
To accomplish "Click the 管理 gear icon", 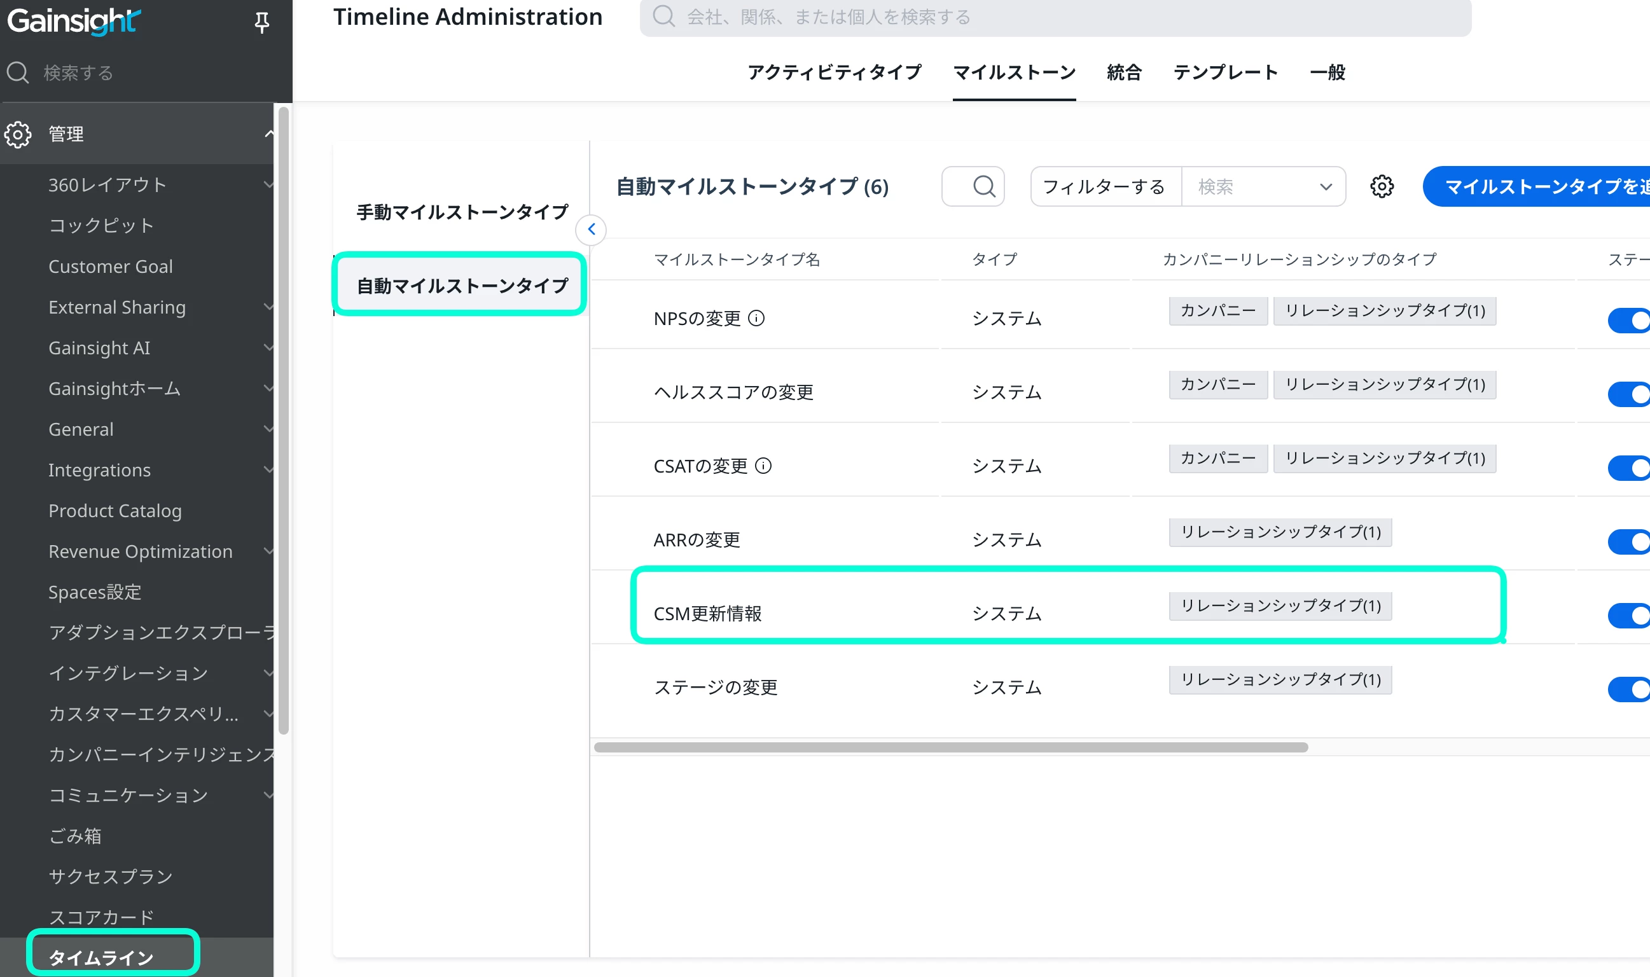I will point(18,134).
